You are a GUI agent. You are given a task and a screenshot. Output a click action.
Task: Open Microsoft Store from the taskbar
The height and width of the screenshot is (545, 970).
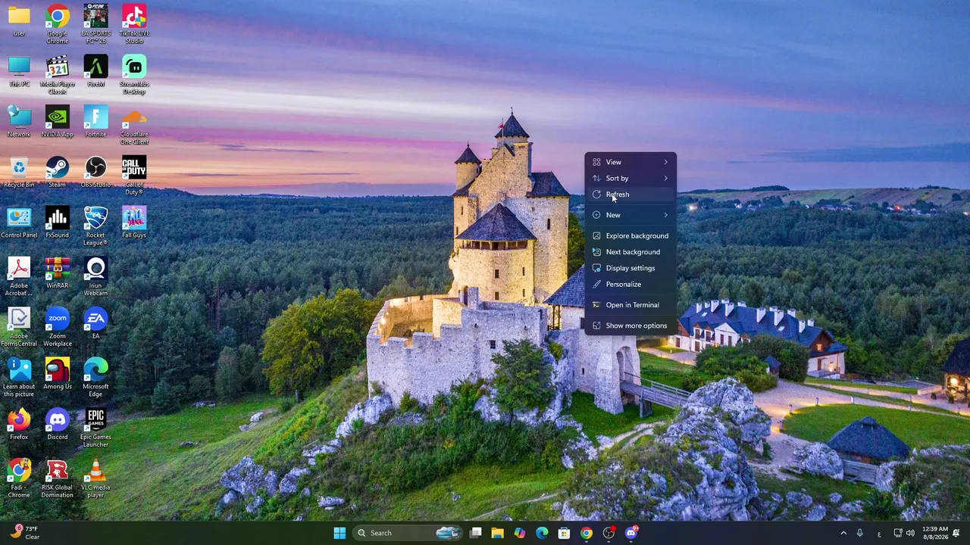(564, 533)
